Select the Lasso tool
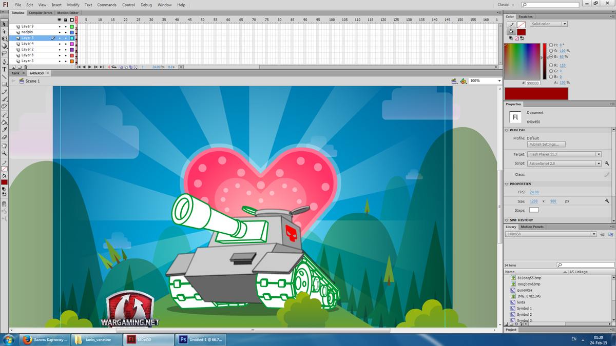Screen dimensions: 616x346 (4, 53)
